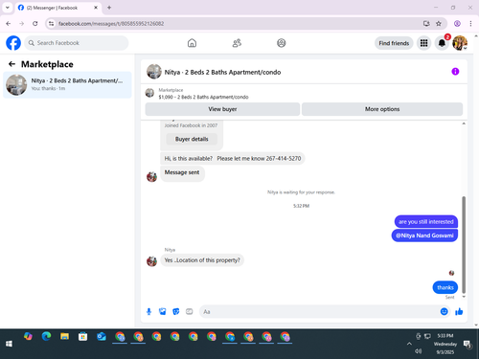Attach a file with the photo icon
The width and height of the screenshot is (479, 359).
pyautogui.click(x=163, y=312)
